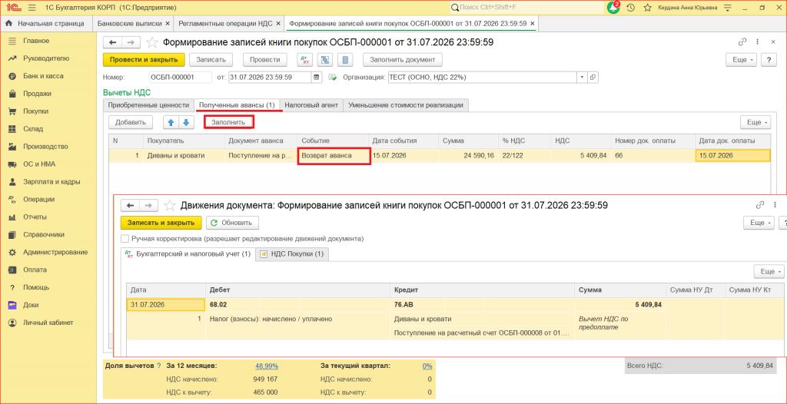
Task: Switch to Регламентные операции НДС tab
Action: tap(225, 23)
